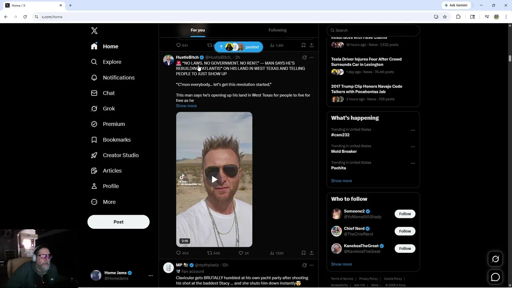Screen dimensions: 512x288
Task: View the 1.4M post views stats
Action: (x=277, y=45)
